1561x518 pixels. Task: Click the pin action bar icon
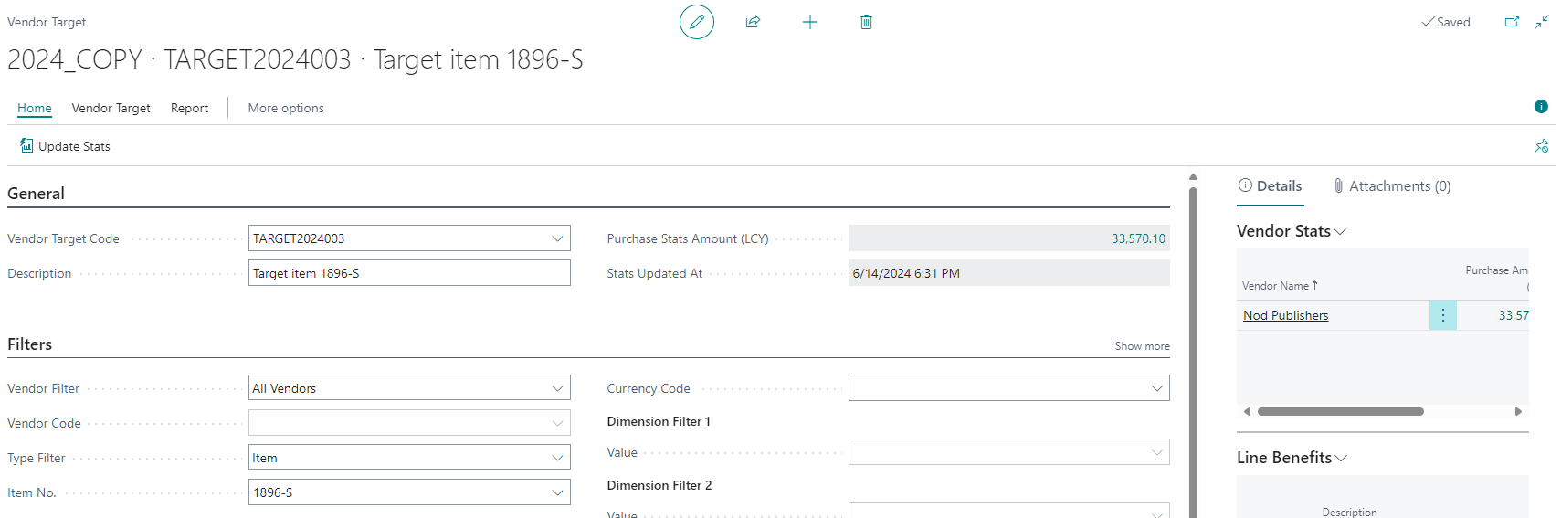coord(1542,146)
